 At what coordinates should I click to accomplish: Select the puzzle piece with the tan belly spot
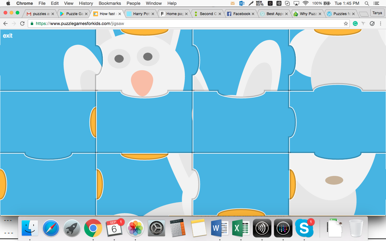338,184
